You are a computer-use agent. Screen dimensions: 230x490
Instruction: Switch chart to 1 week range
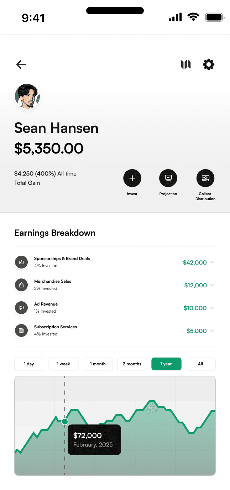coord(63,364)
